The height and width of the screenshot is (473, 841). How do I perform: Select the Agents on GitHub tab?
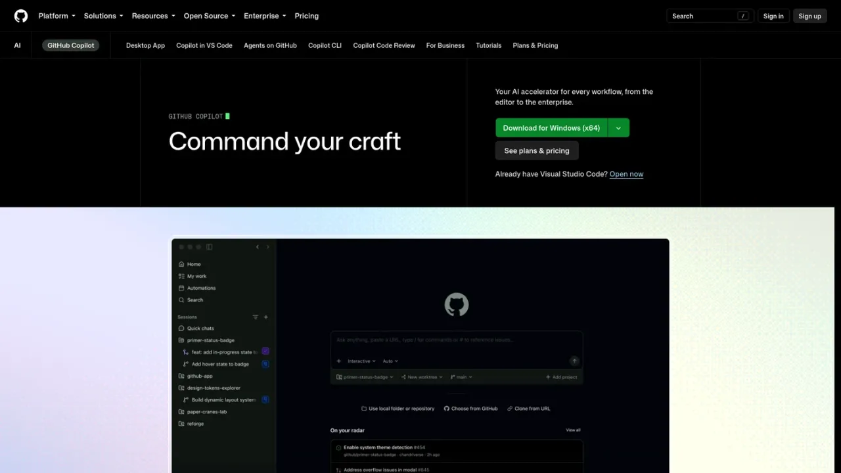[x=270, y=45]
